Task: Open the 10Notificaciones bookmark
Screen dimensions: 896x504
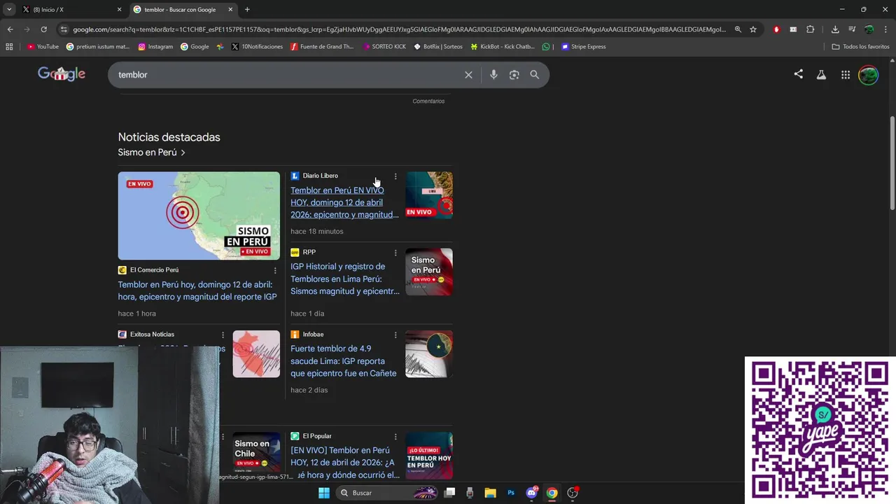Action: pos(257,47)
